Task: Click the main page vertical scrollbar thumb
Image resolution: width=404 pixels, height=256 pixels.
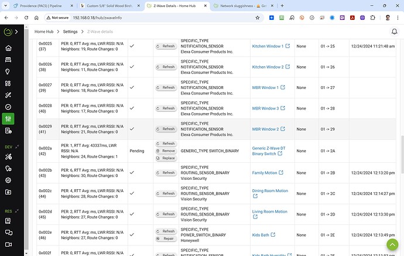Action: pos(402,154)
